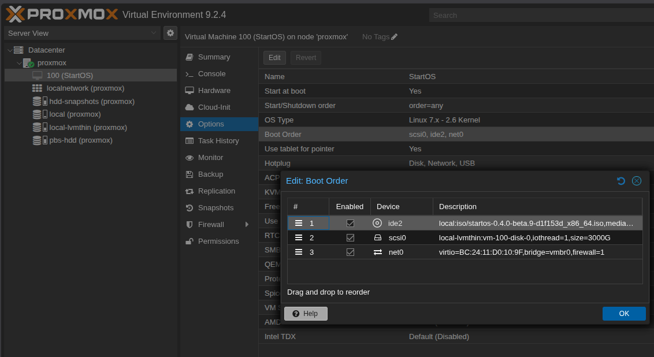This screenshot has height=357, width=654.
Task: Select the OS Type row
Action: (456, 120)
